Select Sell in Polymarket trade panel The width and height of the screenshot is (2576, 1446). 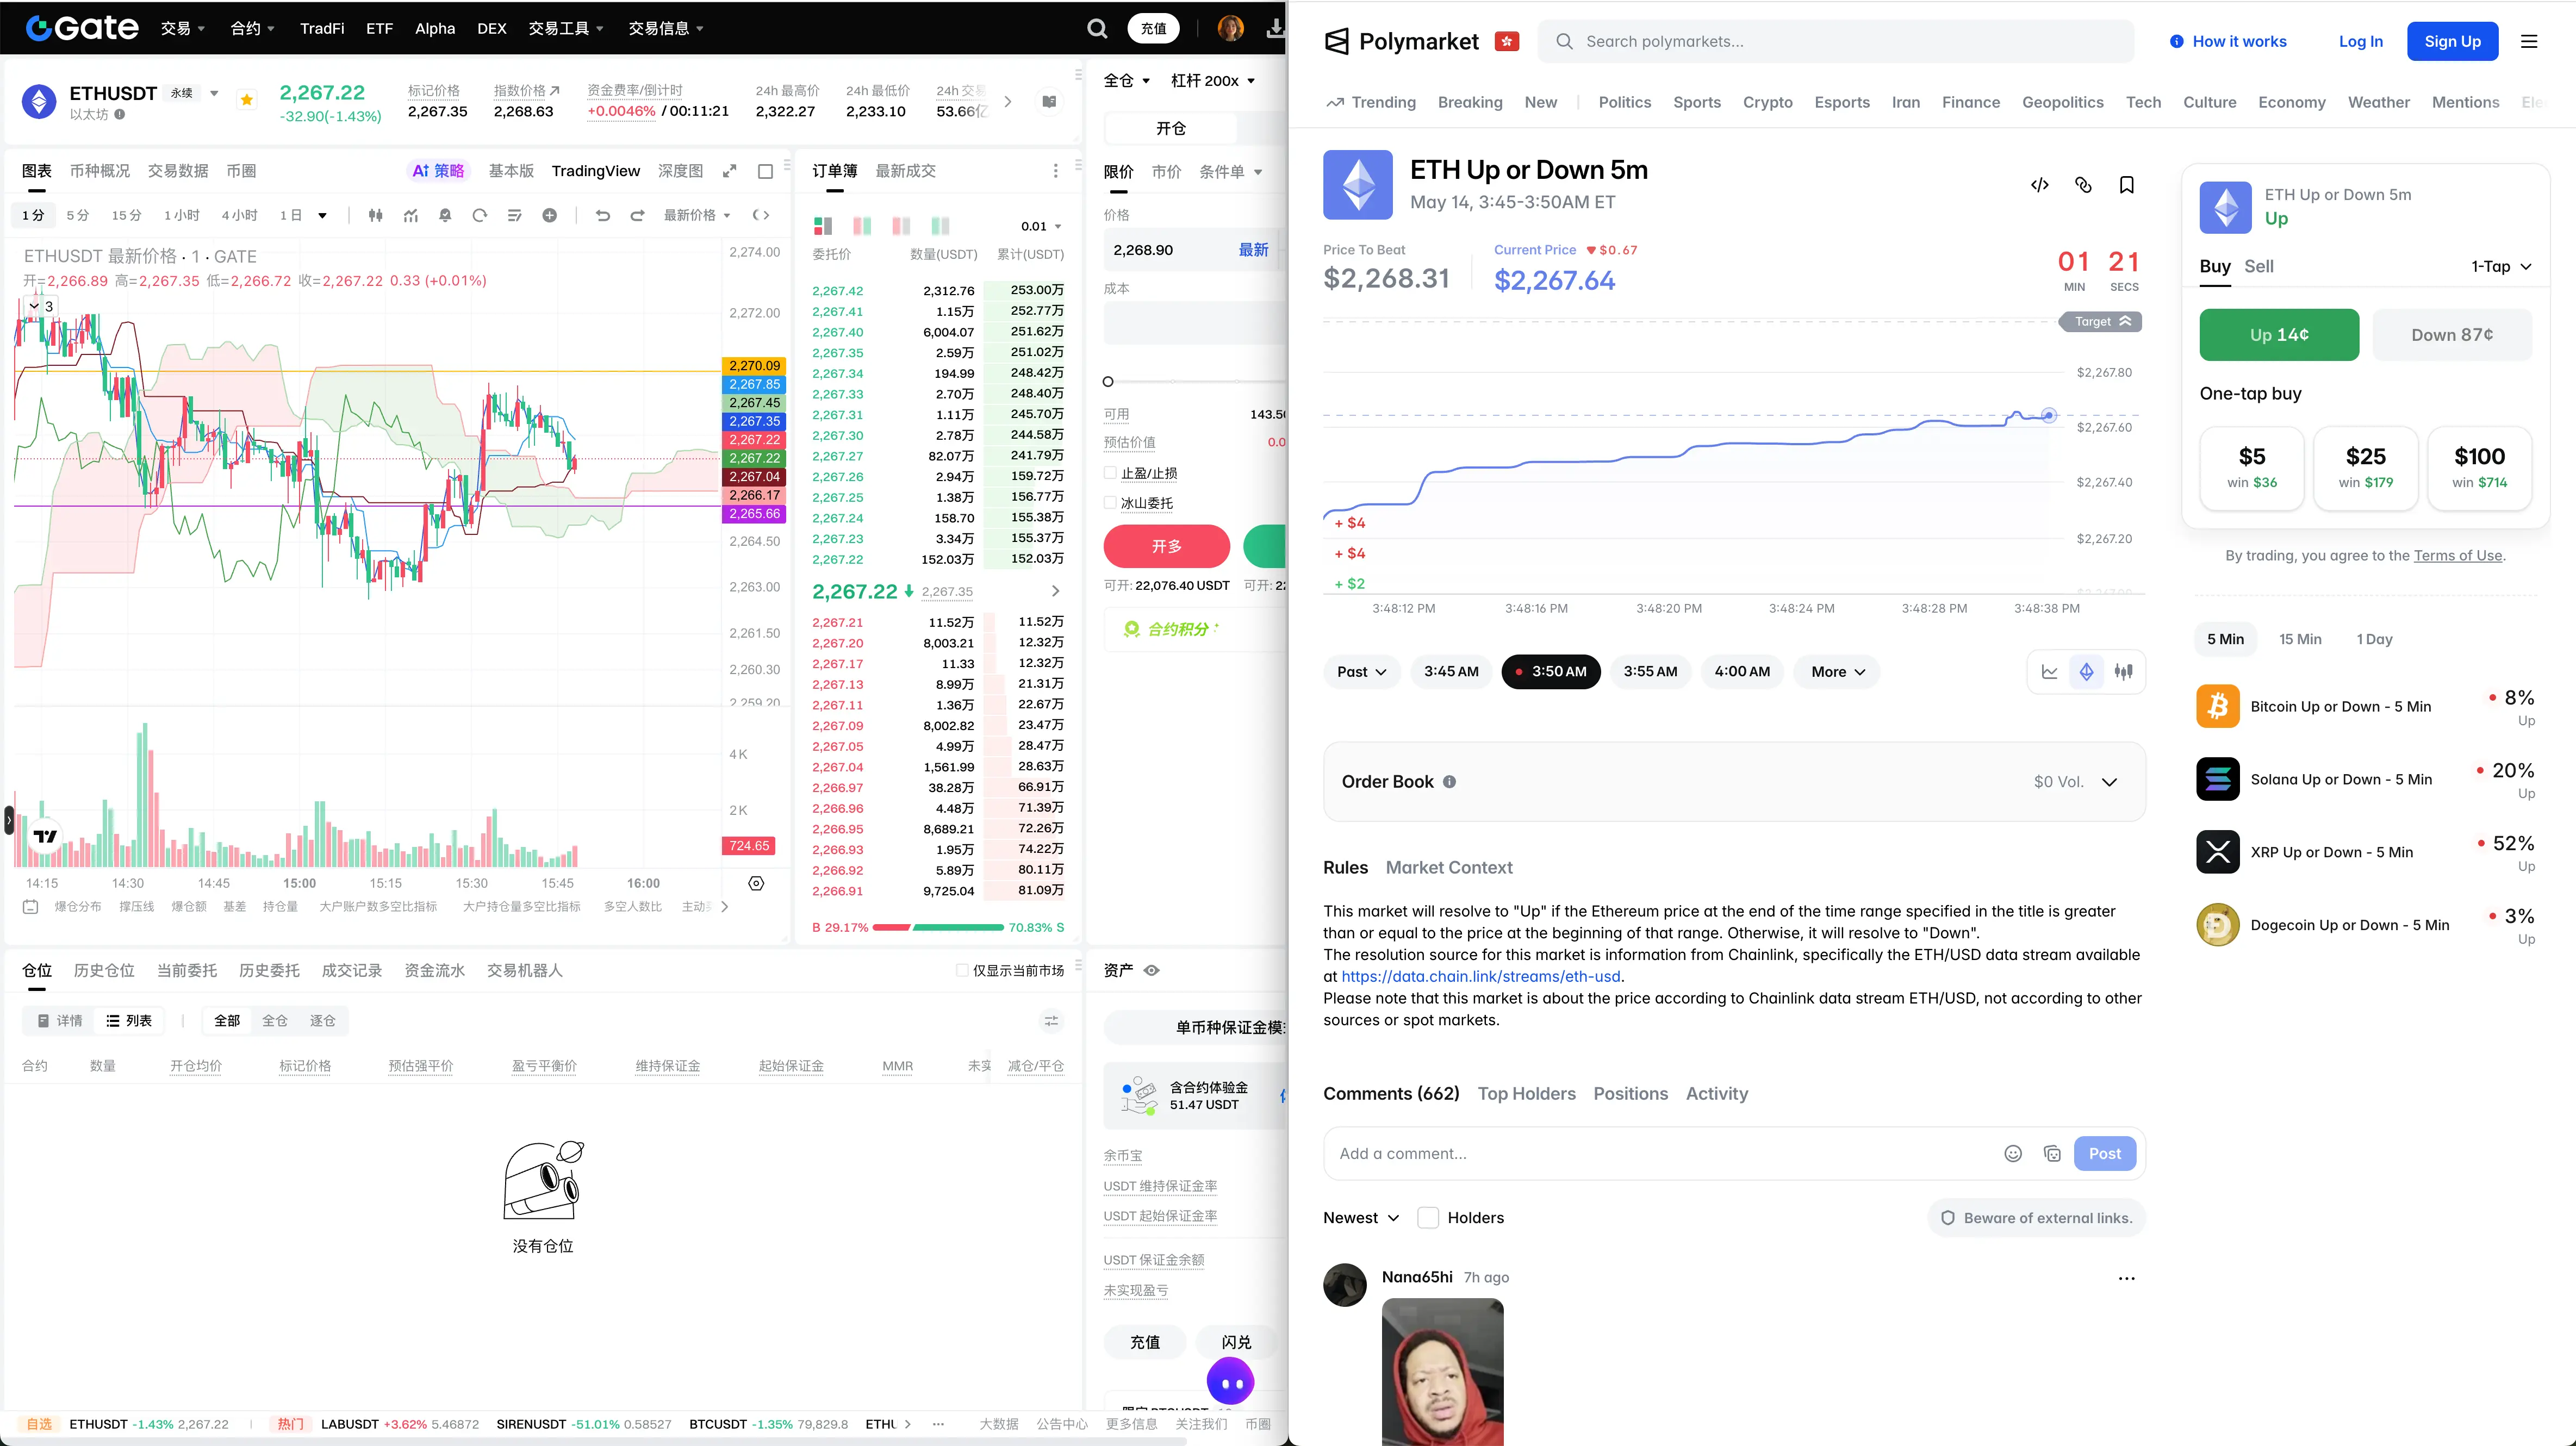tap(2258, 266)
